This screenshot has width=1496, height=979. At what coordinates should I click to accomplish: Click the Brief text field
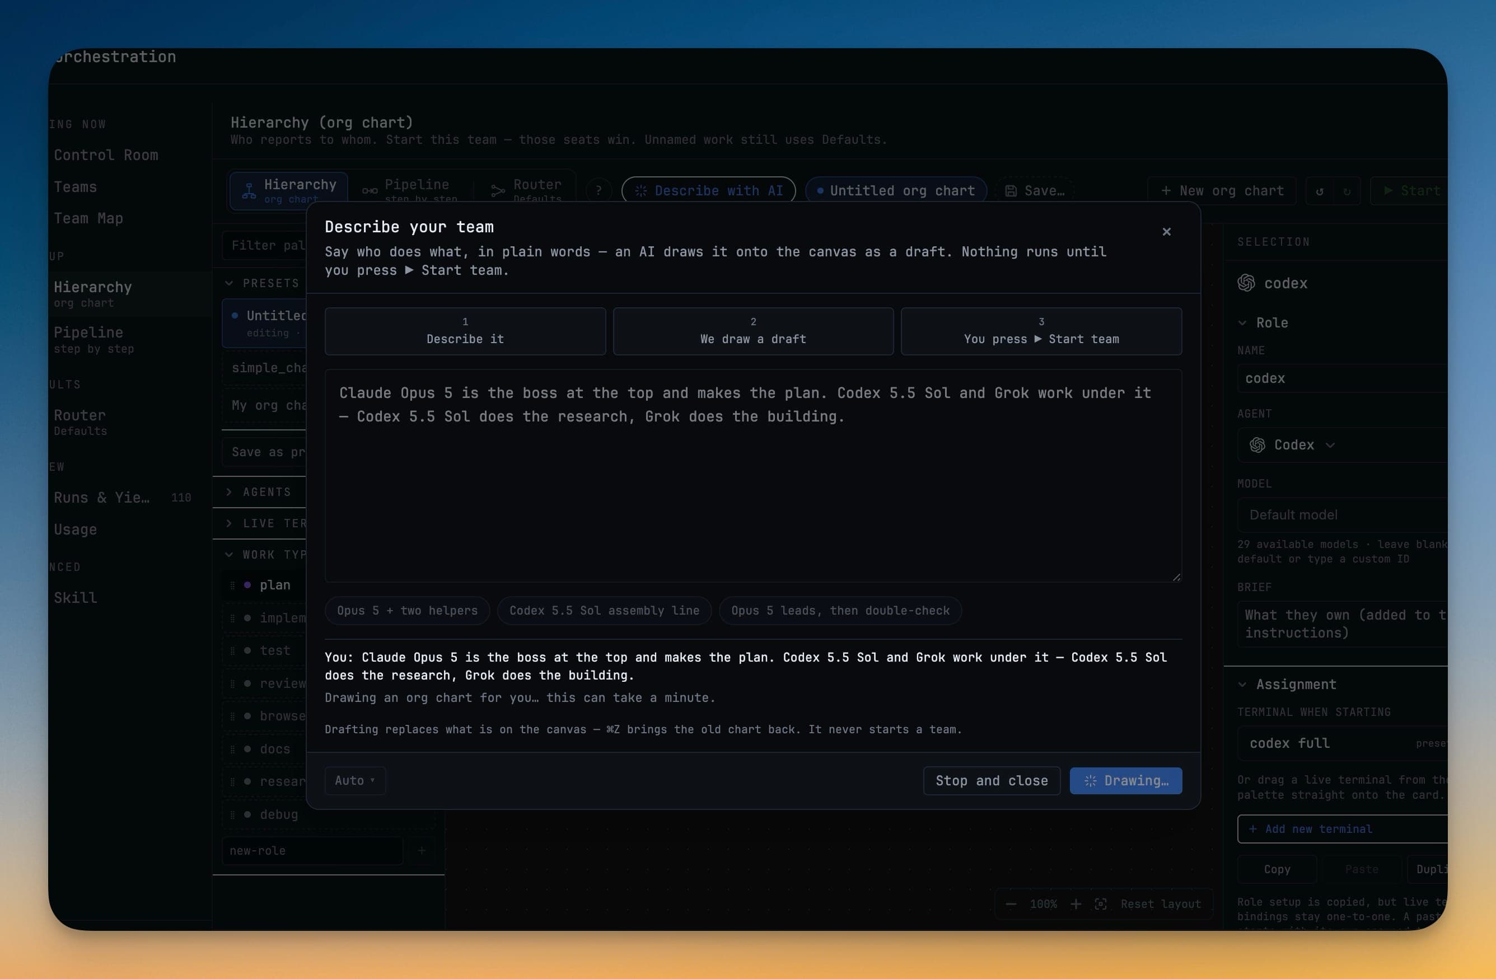pos(1342,624)
